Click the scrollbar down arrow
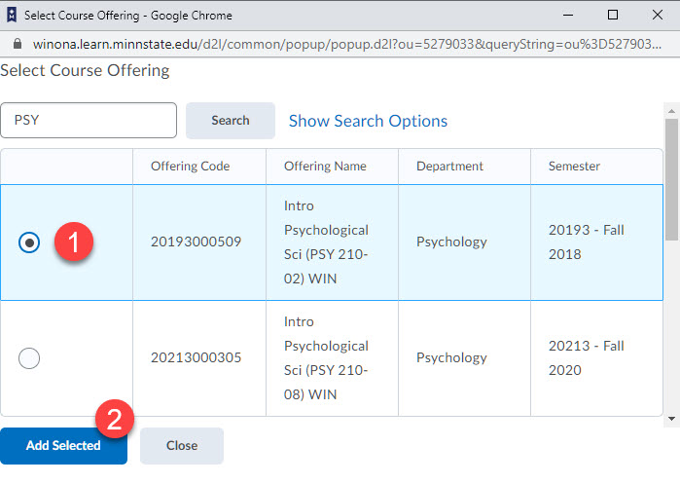Image resolution: width=680 pixels, height=484 pixels. 672,419
